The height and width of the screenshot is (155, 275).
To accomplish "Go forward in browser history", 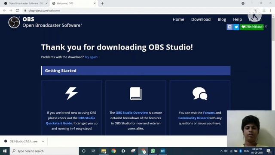I will click(x=11, y=10).
